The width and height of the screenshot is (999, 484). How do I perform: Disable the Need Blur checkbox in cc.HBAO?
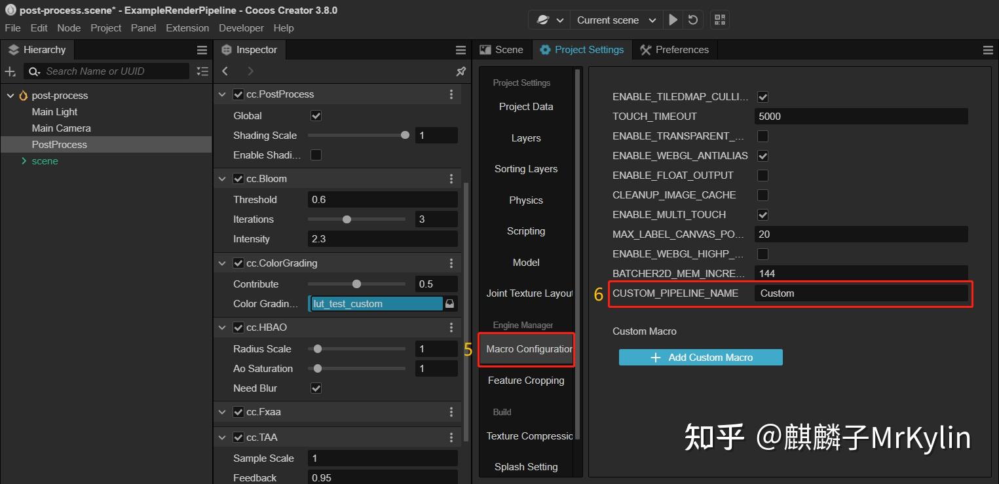coord(316,388)
